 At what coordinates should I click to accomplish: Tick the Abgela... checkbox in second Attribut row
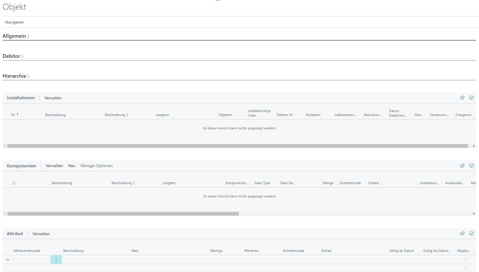point(466,268)
